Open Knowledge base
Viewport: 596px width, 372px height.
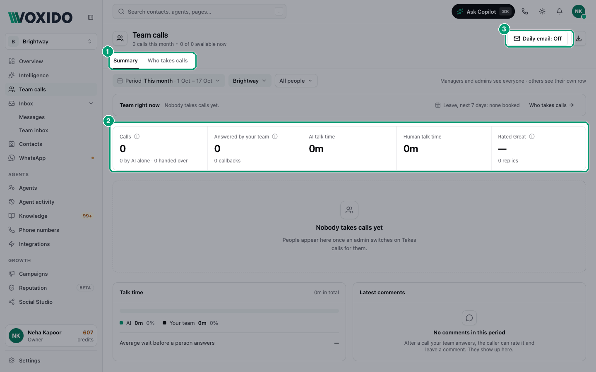(51, 216)
